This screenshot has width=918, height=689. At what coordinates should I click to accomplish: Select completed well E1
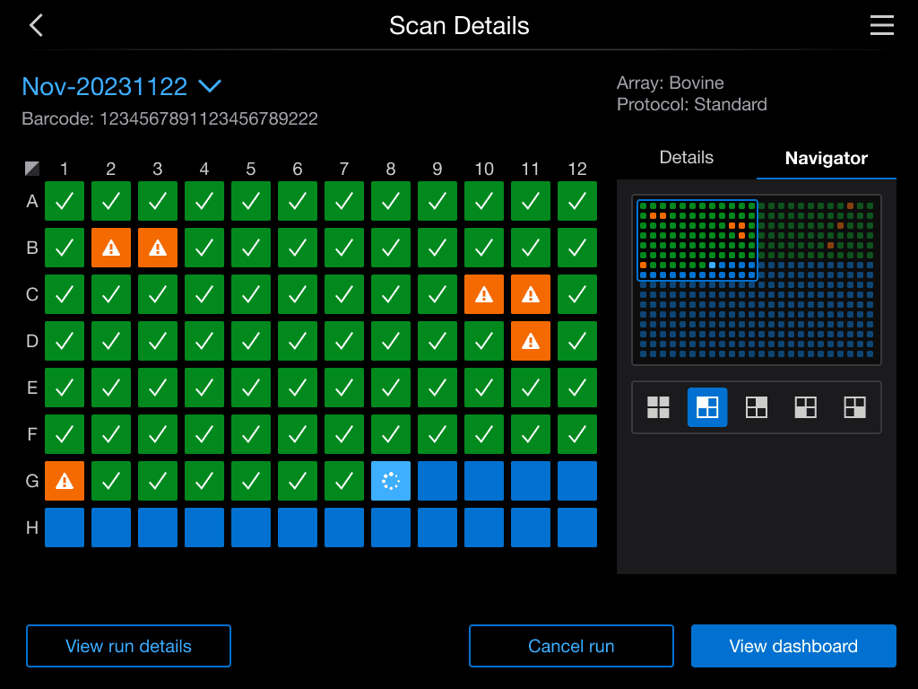(x=65, y=388)
